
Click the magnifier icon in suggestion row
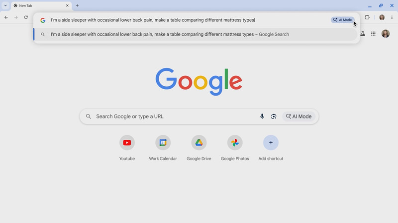(43, 34)
